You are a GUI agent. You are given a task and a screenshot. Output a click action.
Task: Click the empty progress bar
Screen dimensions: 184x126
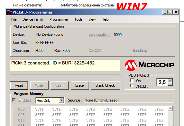click(x=65, y=76)
